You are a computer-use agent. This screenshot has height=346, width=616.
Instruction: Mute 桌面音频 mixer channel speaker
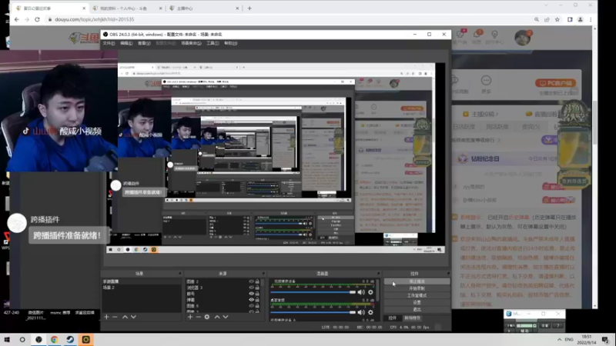[x=361, y=312]
